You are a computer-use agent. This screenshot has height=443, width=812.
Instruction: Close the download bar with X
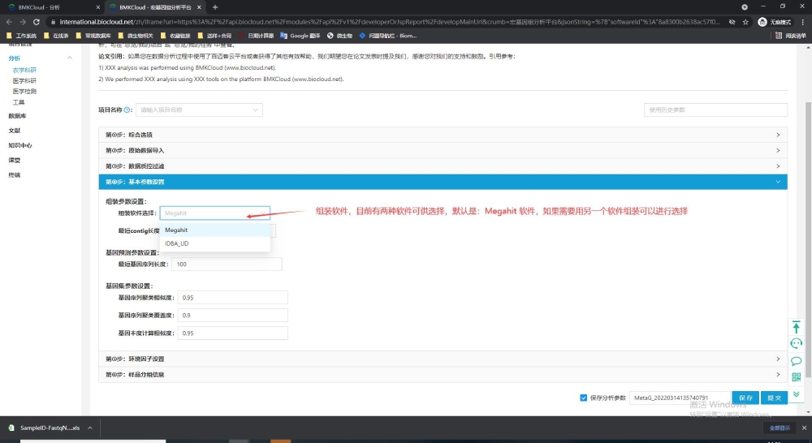804,428
